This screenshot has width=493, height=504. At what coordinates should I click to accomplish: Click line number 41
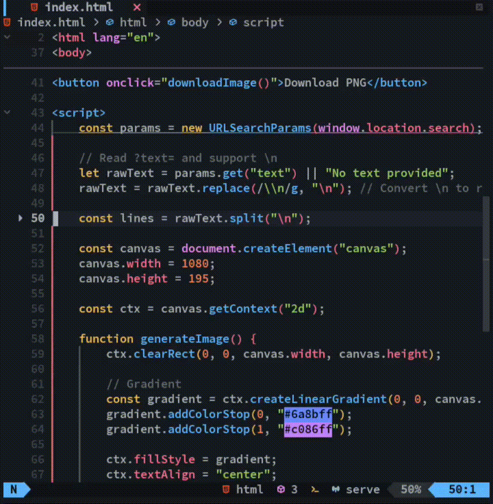[x=37, y=83]
